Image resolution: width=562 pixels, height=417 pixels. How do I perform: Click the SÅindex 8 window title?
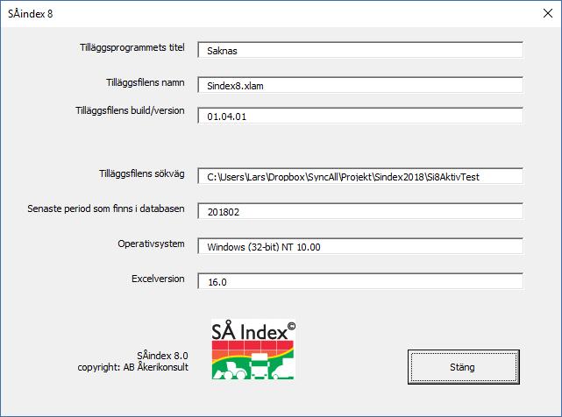[x=31, y=14]
